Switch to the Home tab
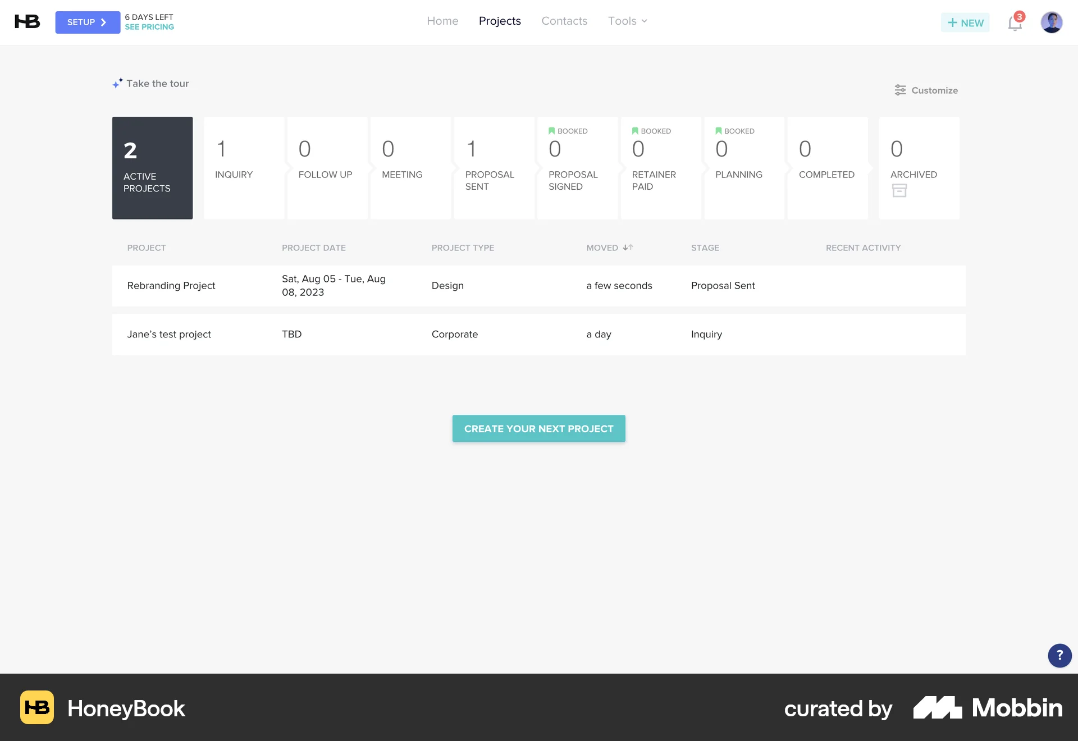 point(442,21)
